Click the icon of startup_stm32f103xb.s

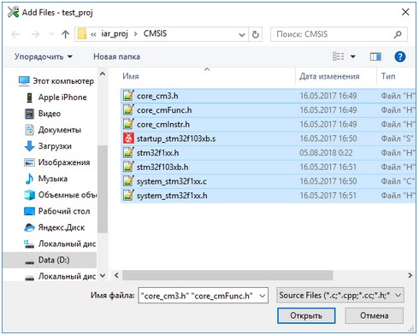click(x=128, y=138)
